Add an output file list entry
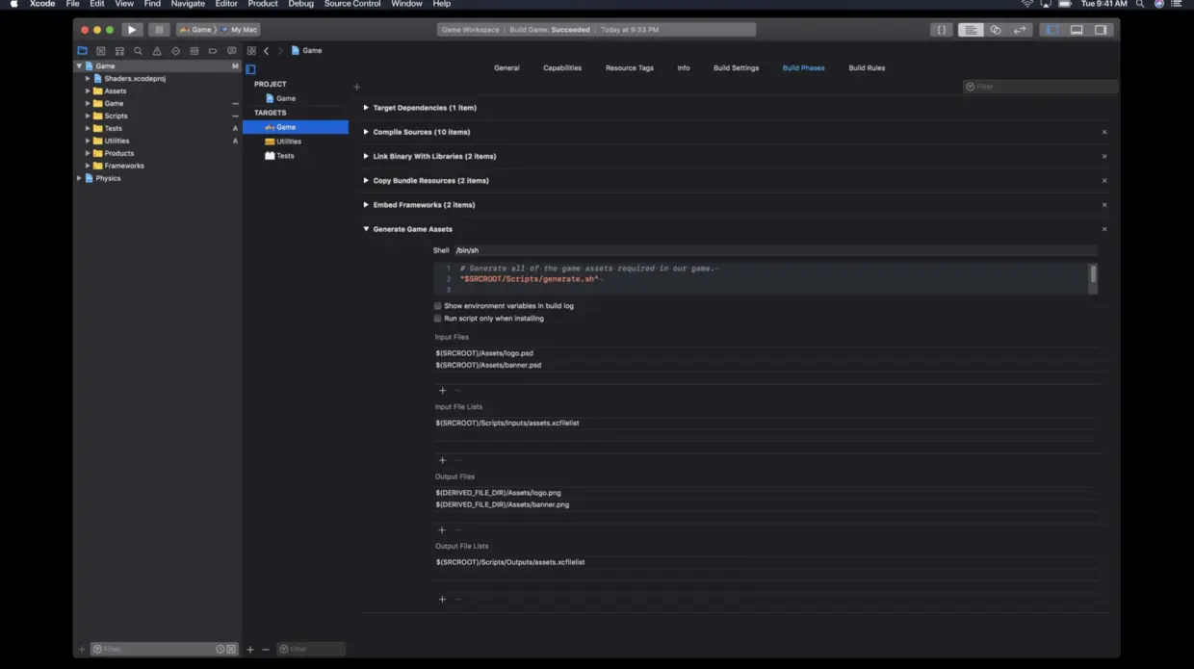Image resolution: width=1194 pixels, height=669 pixels. (x=443, y=599)
